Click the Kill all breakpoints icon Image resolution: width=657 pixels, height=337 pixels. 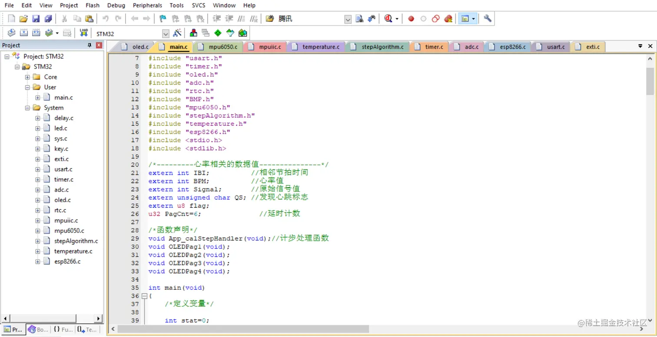click(x=448, y=19)
